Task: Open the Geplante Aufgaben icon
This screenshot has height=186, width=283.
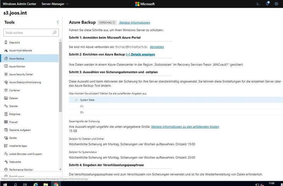Action: point(6,130)
